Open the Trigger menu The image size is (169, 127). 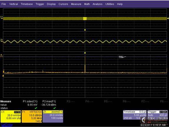(x=40, y=4)
